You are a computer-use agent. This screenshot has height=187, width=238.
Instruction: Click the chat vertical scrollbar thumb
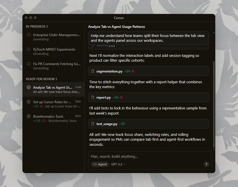pos(214,104)
